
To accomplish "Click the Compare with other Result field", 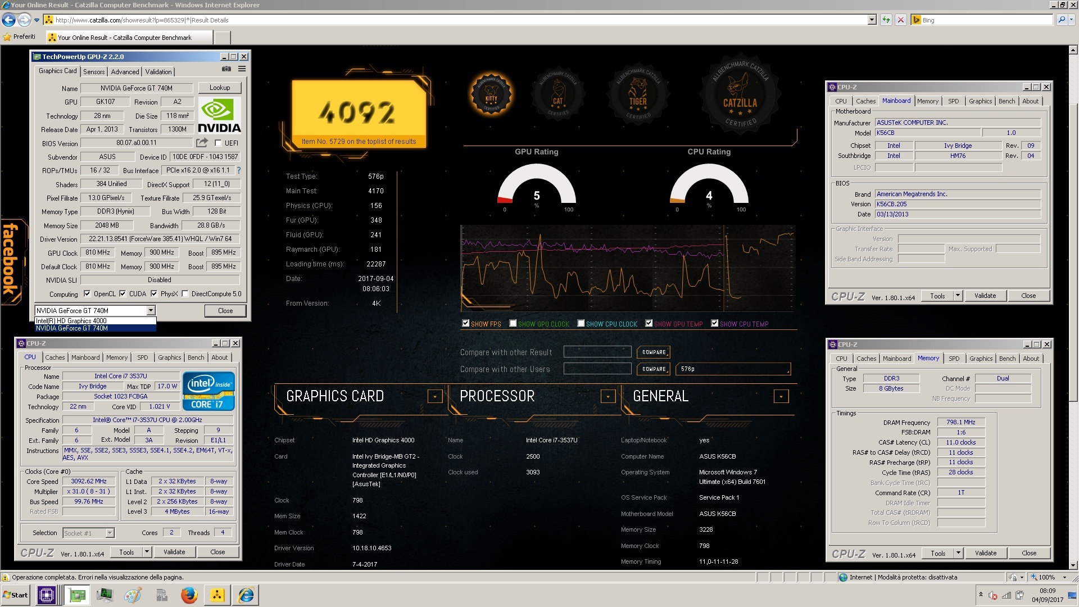I will click(597, 352).
